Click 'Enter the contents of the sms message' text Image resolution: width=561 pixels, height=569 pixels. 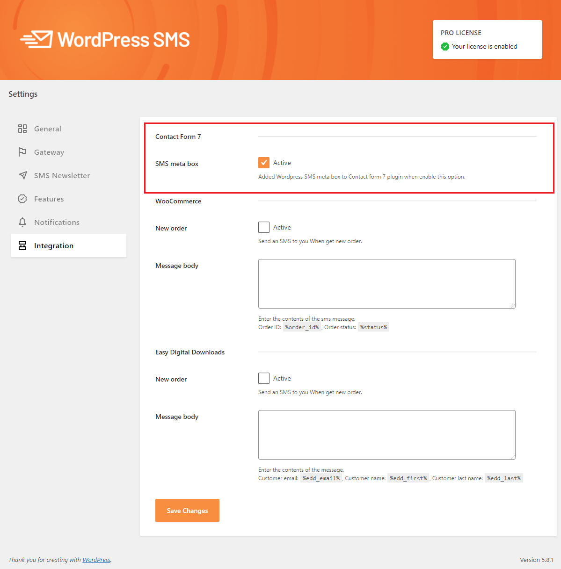point(306,319)
